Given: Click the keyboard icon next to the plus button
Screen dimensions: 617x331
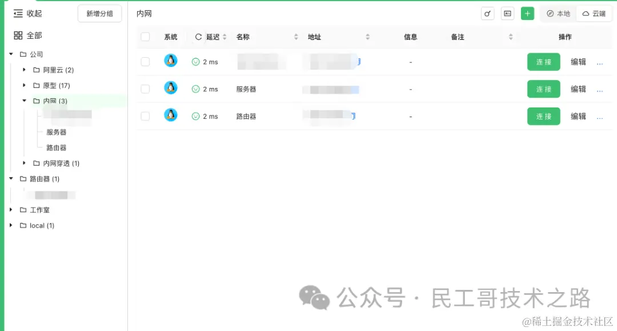Looking at the screenshot, I should [507, 13].
